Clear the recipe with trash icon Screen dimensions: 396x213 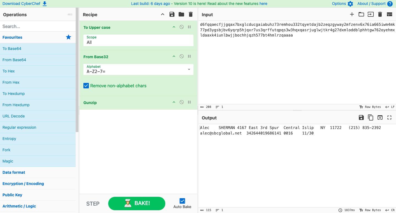coord(190,15)
